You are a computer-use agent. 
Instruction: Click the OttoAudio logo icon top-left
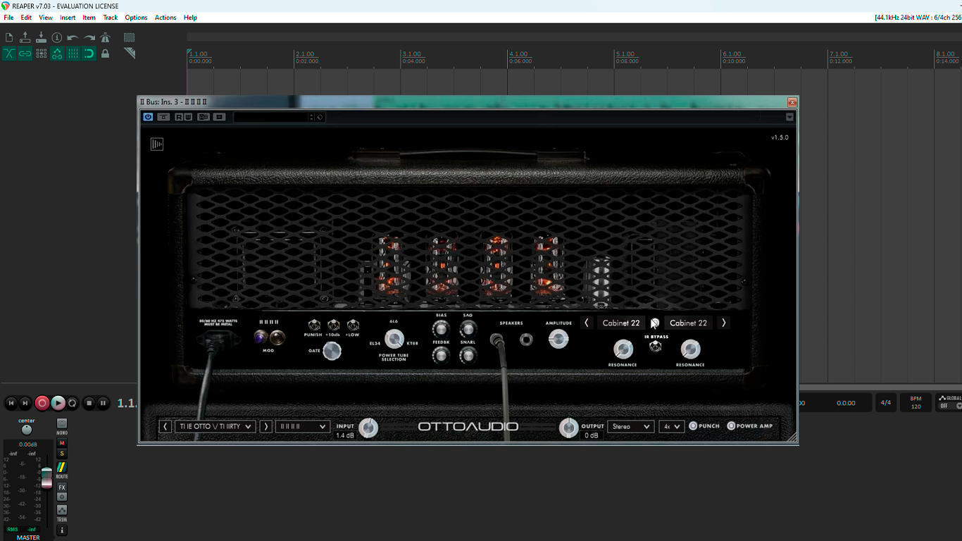156,144
